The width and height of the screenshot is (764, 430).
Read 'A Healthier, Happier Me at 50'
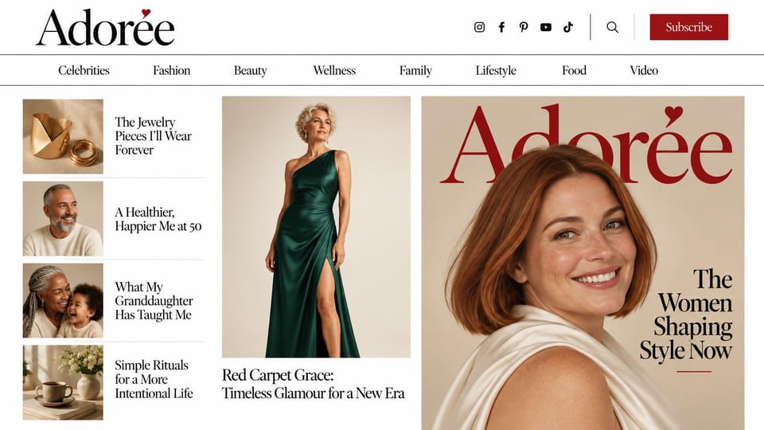point(158,220)
